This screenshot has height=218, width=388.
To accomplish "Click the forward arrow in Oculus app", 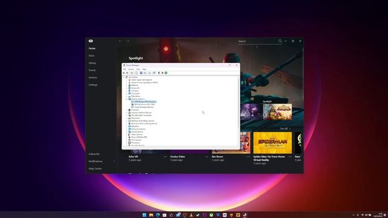I will (x=128, y=41).
